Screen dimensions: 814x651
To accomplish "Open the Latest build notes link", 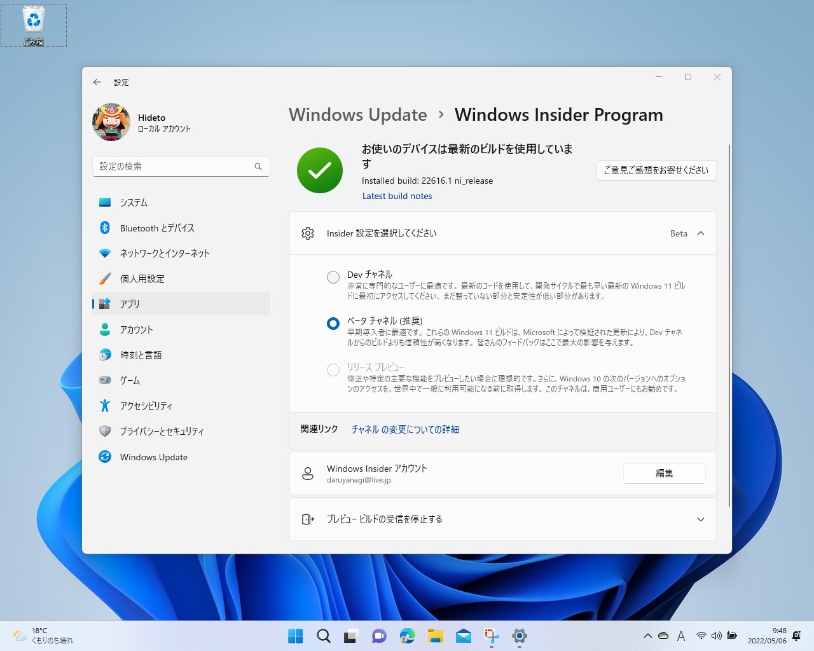I will point(397,196).
